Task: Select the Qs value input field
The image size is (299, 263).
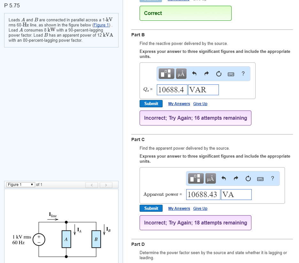Action: 172,89
